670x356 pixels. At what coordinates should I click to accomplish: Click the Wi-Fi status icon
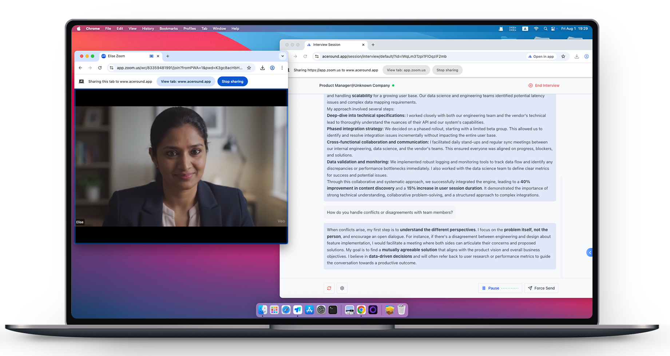coord(536,28)
